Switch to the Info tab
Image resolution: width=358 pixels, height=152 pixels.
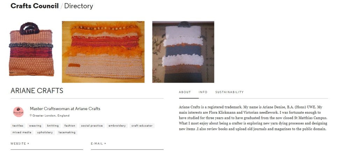203,92
